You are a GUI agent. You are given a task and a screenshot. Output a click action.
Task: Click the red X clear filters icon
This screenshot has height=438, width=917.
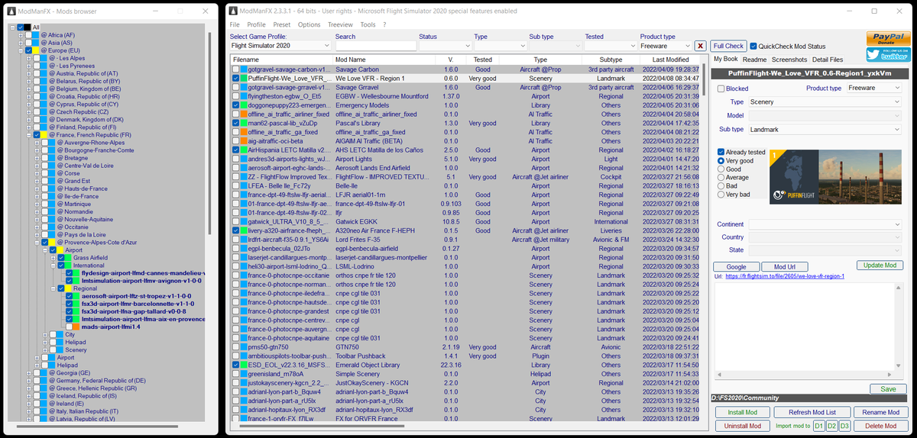coord(700,46)
